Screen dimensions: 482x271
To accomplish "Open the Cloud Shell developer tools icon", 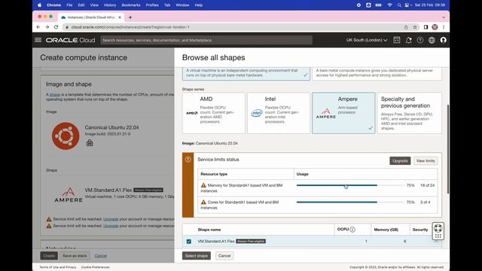I will point(397,40).
